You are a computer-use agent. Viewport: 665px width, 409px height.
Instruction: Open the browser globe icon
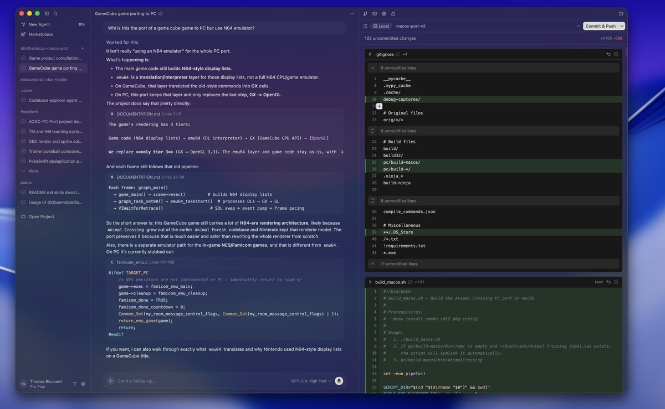point(384,13)
